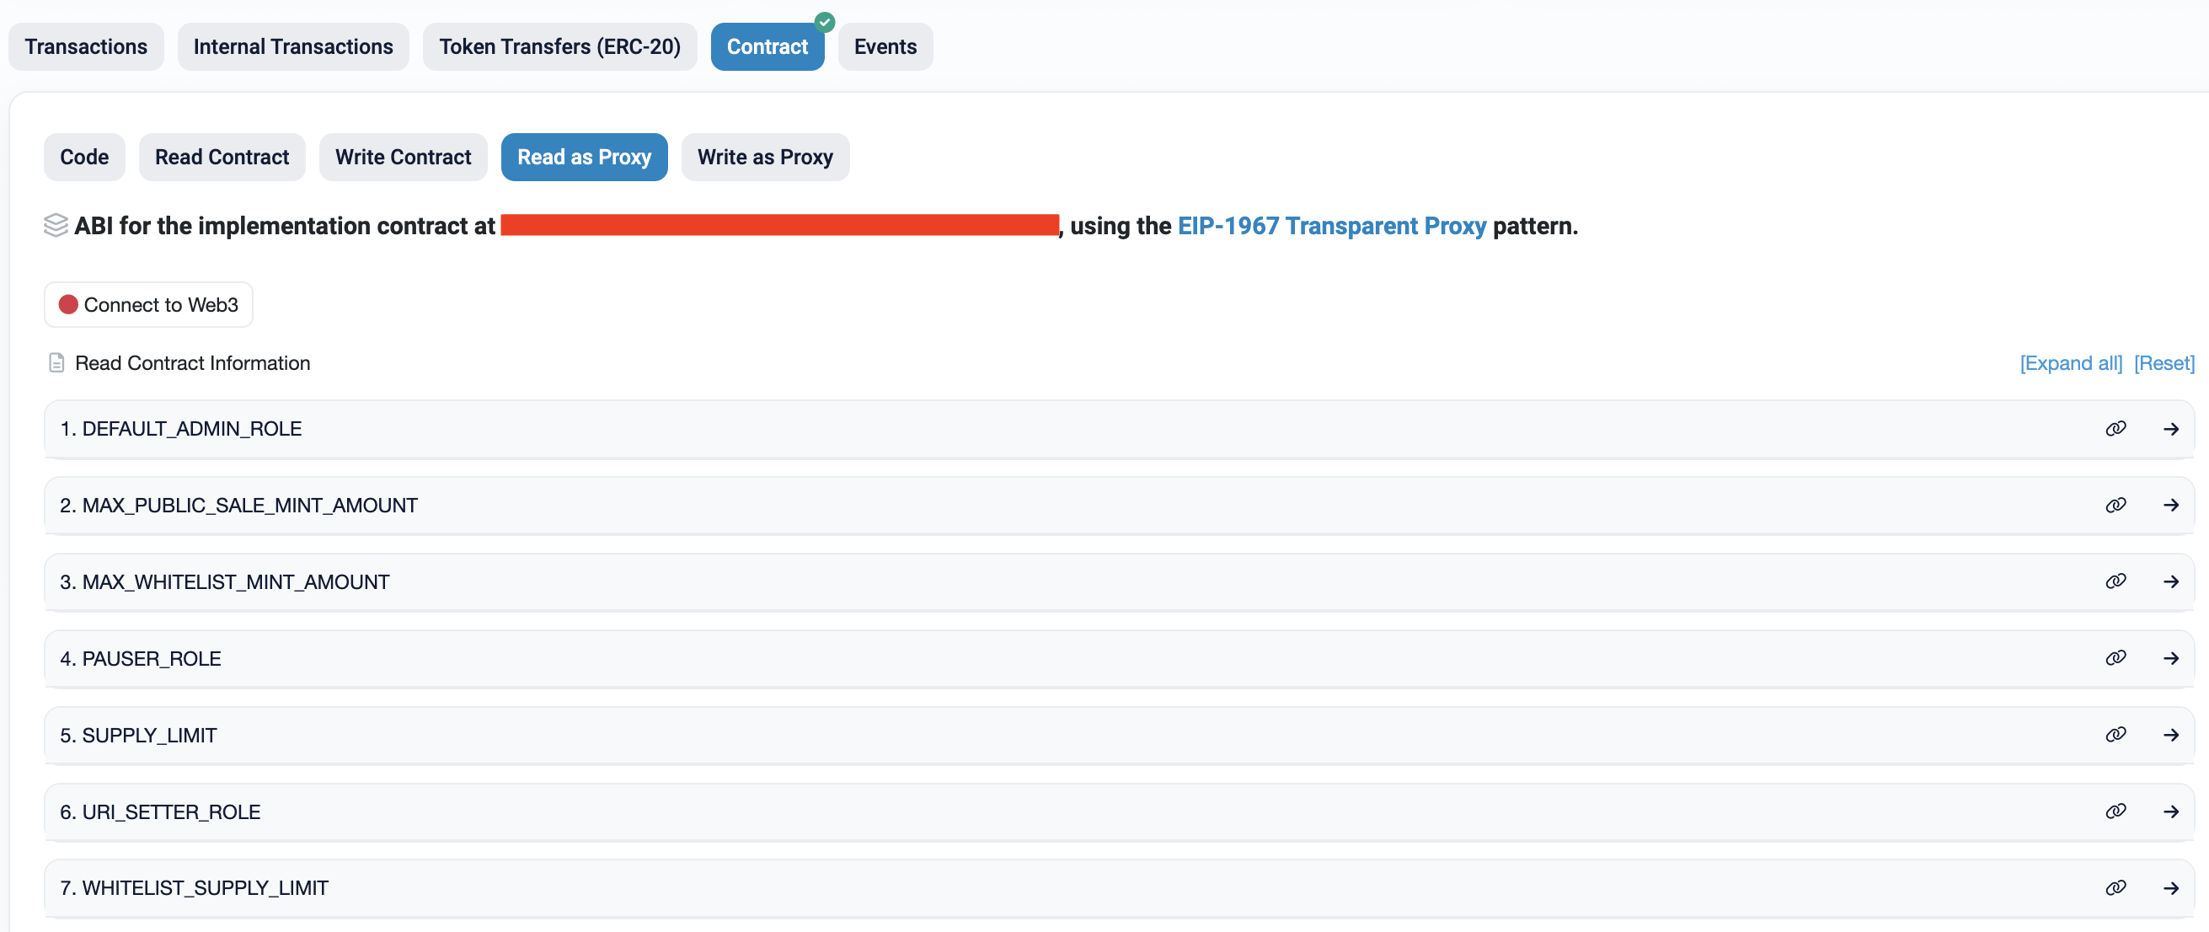Copy permalink icon for MAX_PUBLIC_SALE_MINT_AMOUNT

(2115, 505)
